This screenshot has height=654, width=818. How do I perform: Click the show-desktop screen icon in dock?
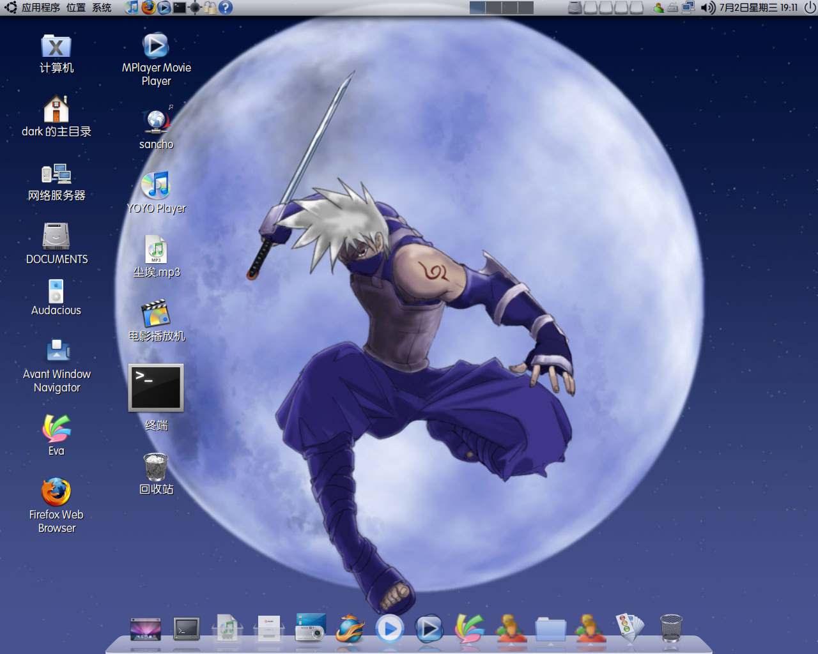tap(146, 629)
